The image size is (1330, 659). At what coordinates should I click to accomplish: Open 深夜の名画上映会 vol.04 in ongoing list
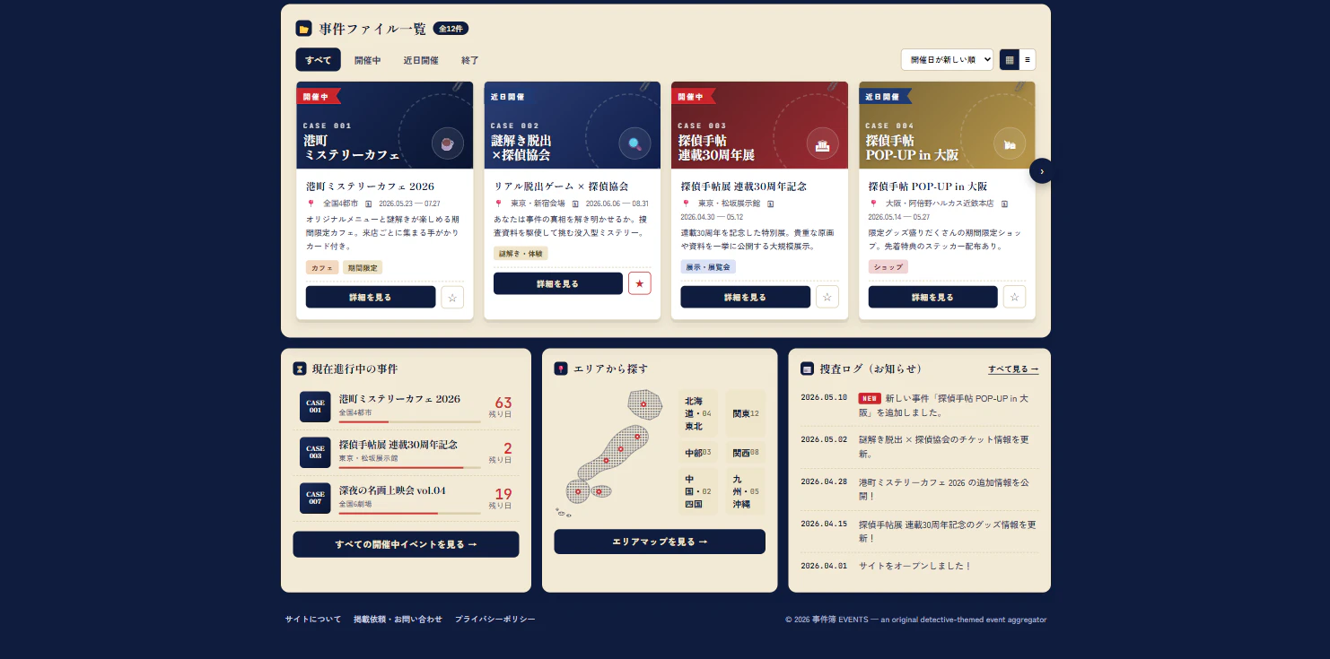point(406,499)
